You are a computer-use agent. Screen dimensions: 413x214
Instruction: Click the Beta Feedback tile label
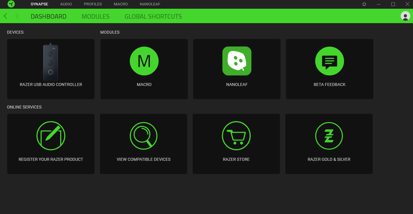tap(330, 84)
